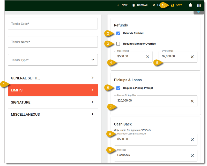
Task: Clear the Maximum Cash Back Amount field
Action: click(x=192, y=140)
